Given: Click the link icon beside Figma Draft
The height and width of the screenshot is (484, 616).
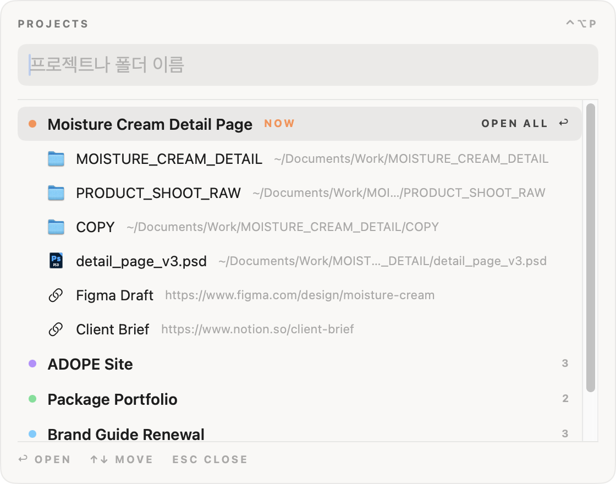Looking at the screenshot, I should (56, 295).
